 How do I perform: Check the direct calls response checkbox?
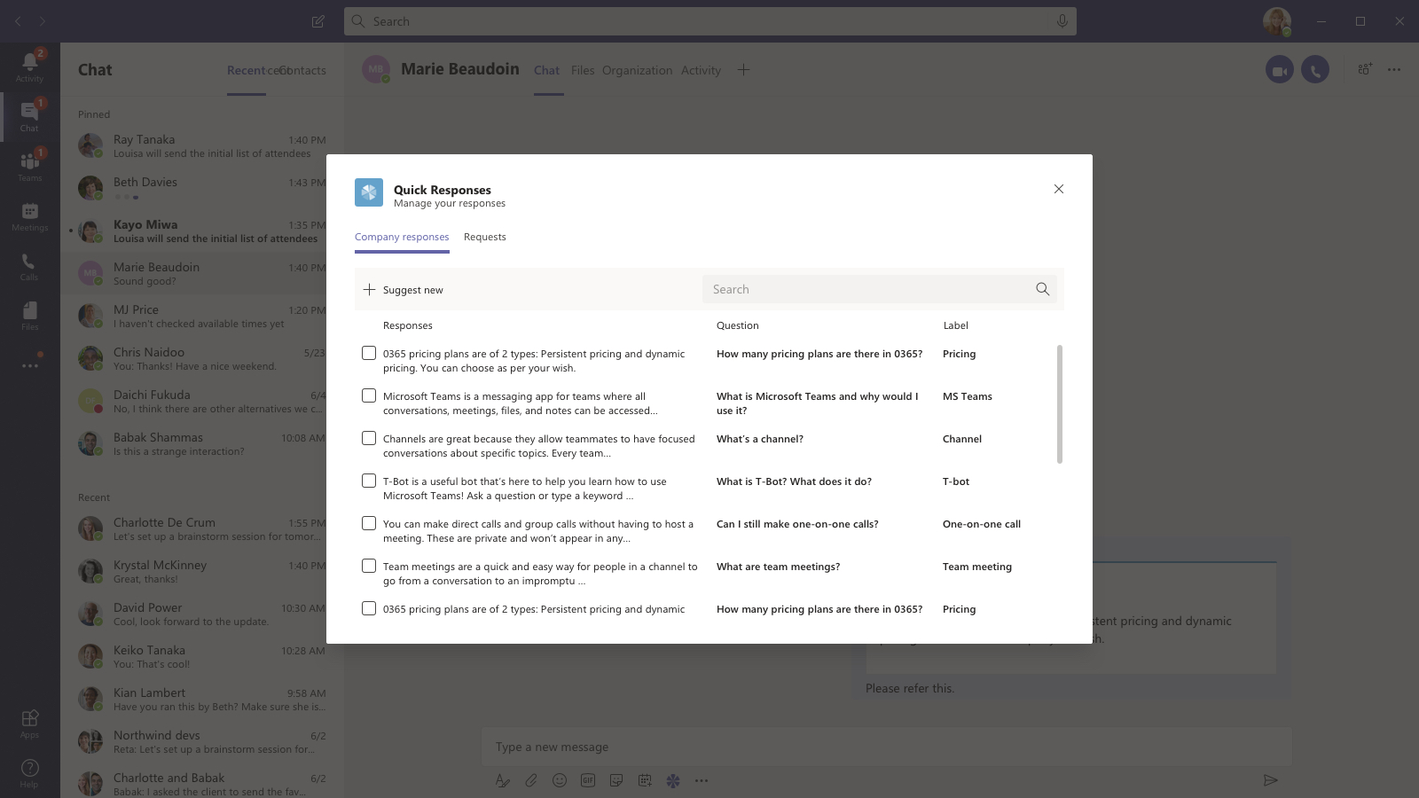point(369,523)
